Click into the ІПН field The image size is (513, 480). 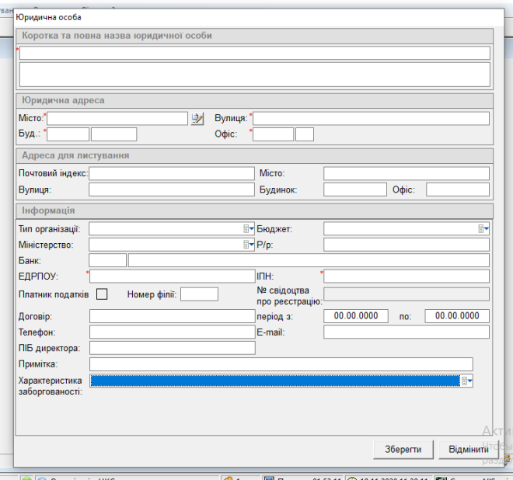point(407,277)
